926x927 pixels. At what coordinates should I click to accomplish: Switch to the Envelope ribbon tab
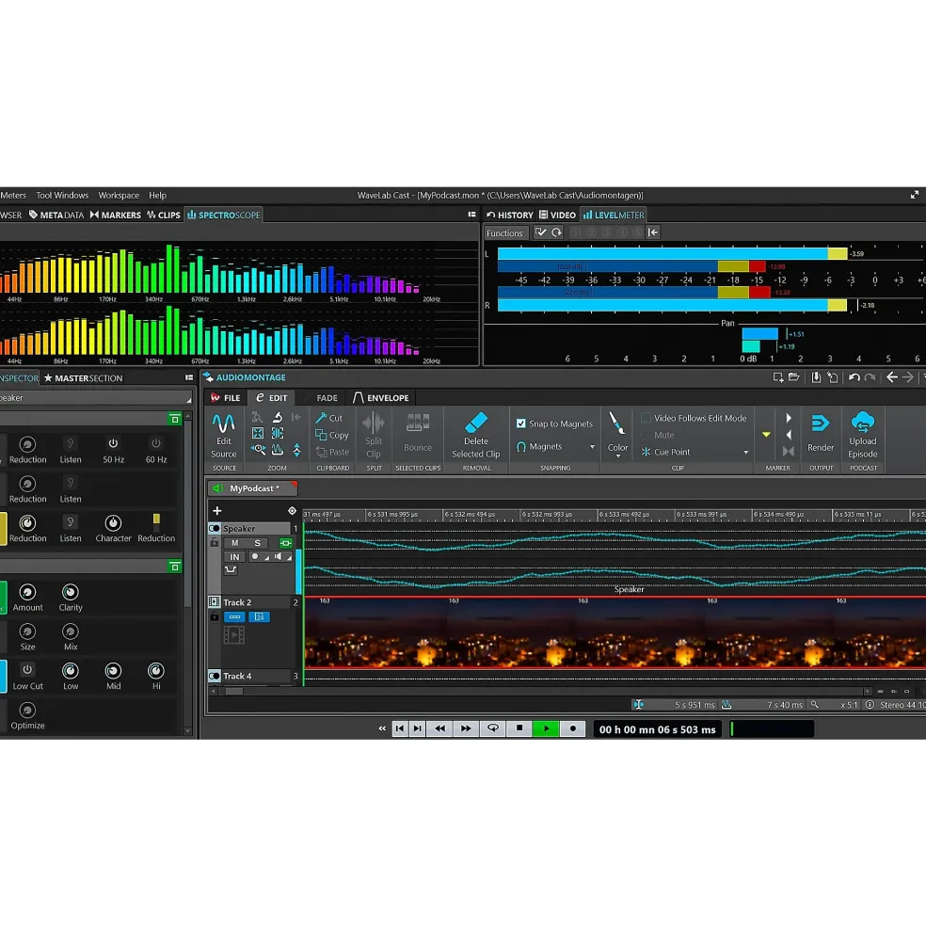point(381,398)
